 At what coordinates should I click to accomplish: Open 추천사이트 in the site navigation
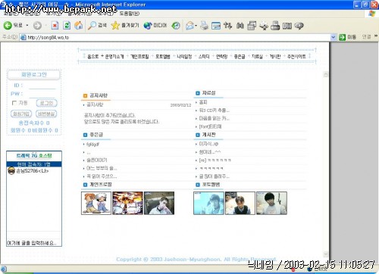[x=296, y=57]
